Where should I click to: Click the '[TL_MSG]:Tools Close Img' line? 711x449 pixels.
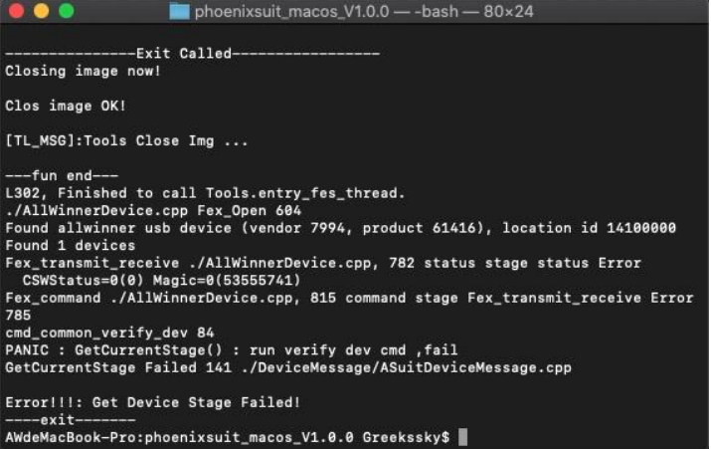[x=126, y=140]
